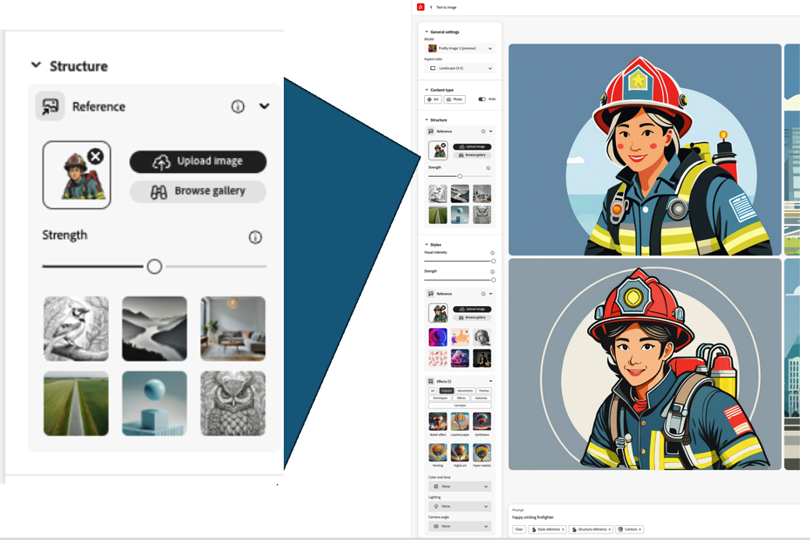
Task: Toggle the Popular effects filter
Action: [447, 390]
